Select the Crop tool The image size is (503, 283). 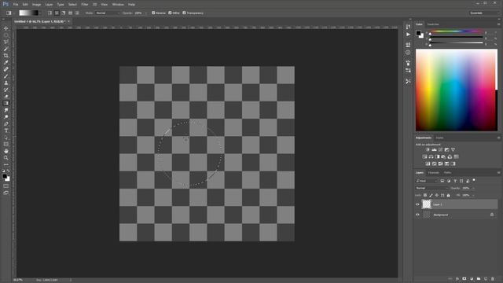tap(6, 56)
